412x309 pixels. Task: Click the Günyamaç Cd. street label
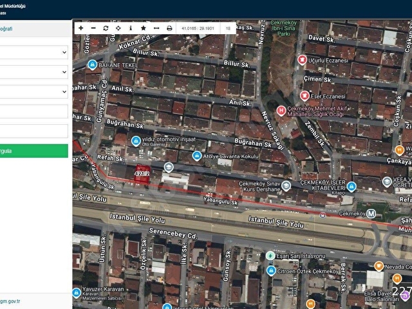pos(102,100)
